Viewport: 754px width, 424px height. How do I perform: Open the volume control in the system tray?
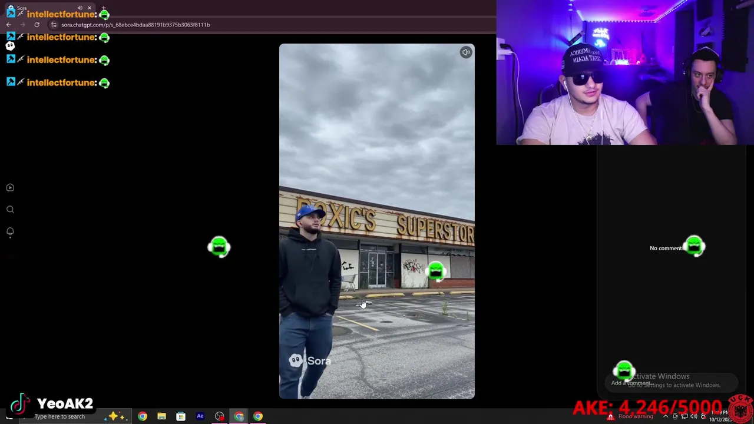(x=694, y=416)
